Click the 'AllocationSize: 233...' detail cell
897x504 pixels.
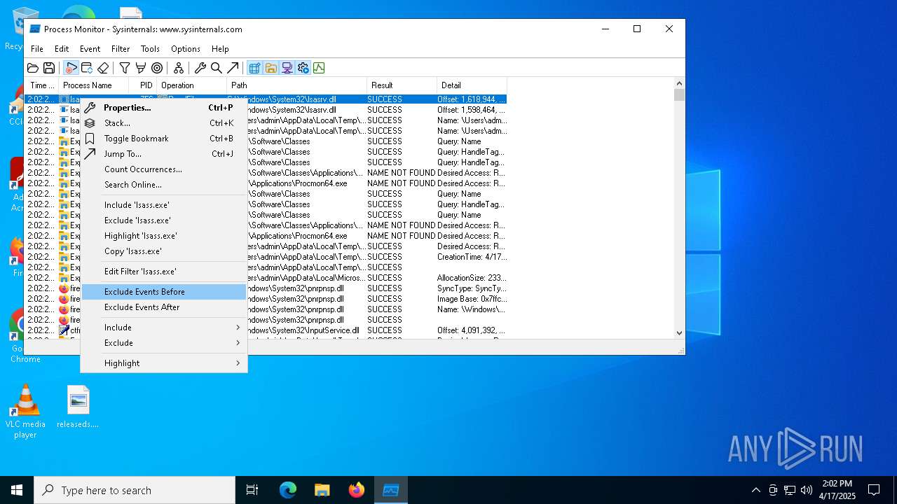471,278
